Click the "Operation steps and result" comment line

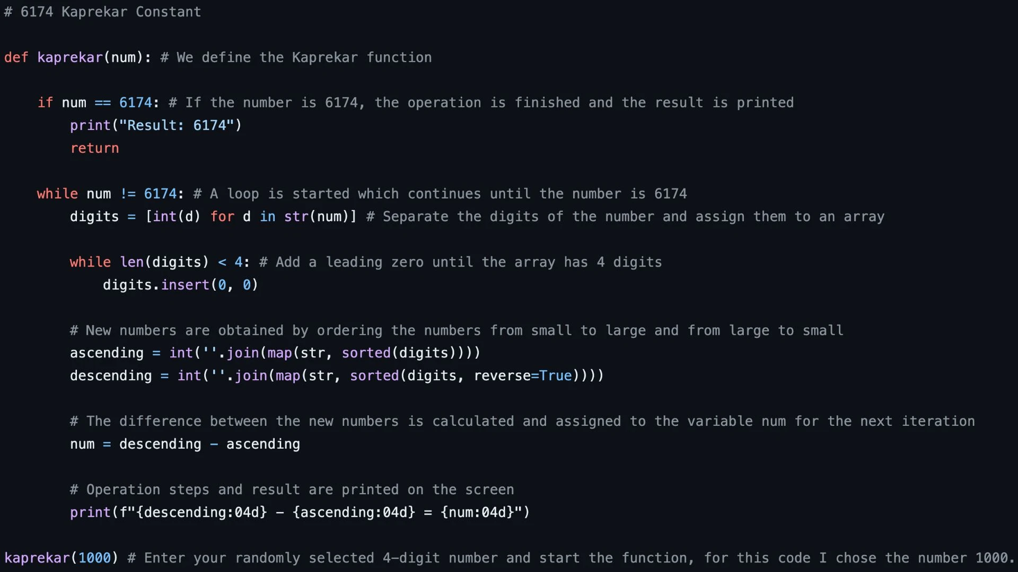[292, 490]
